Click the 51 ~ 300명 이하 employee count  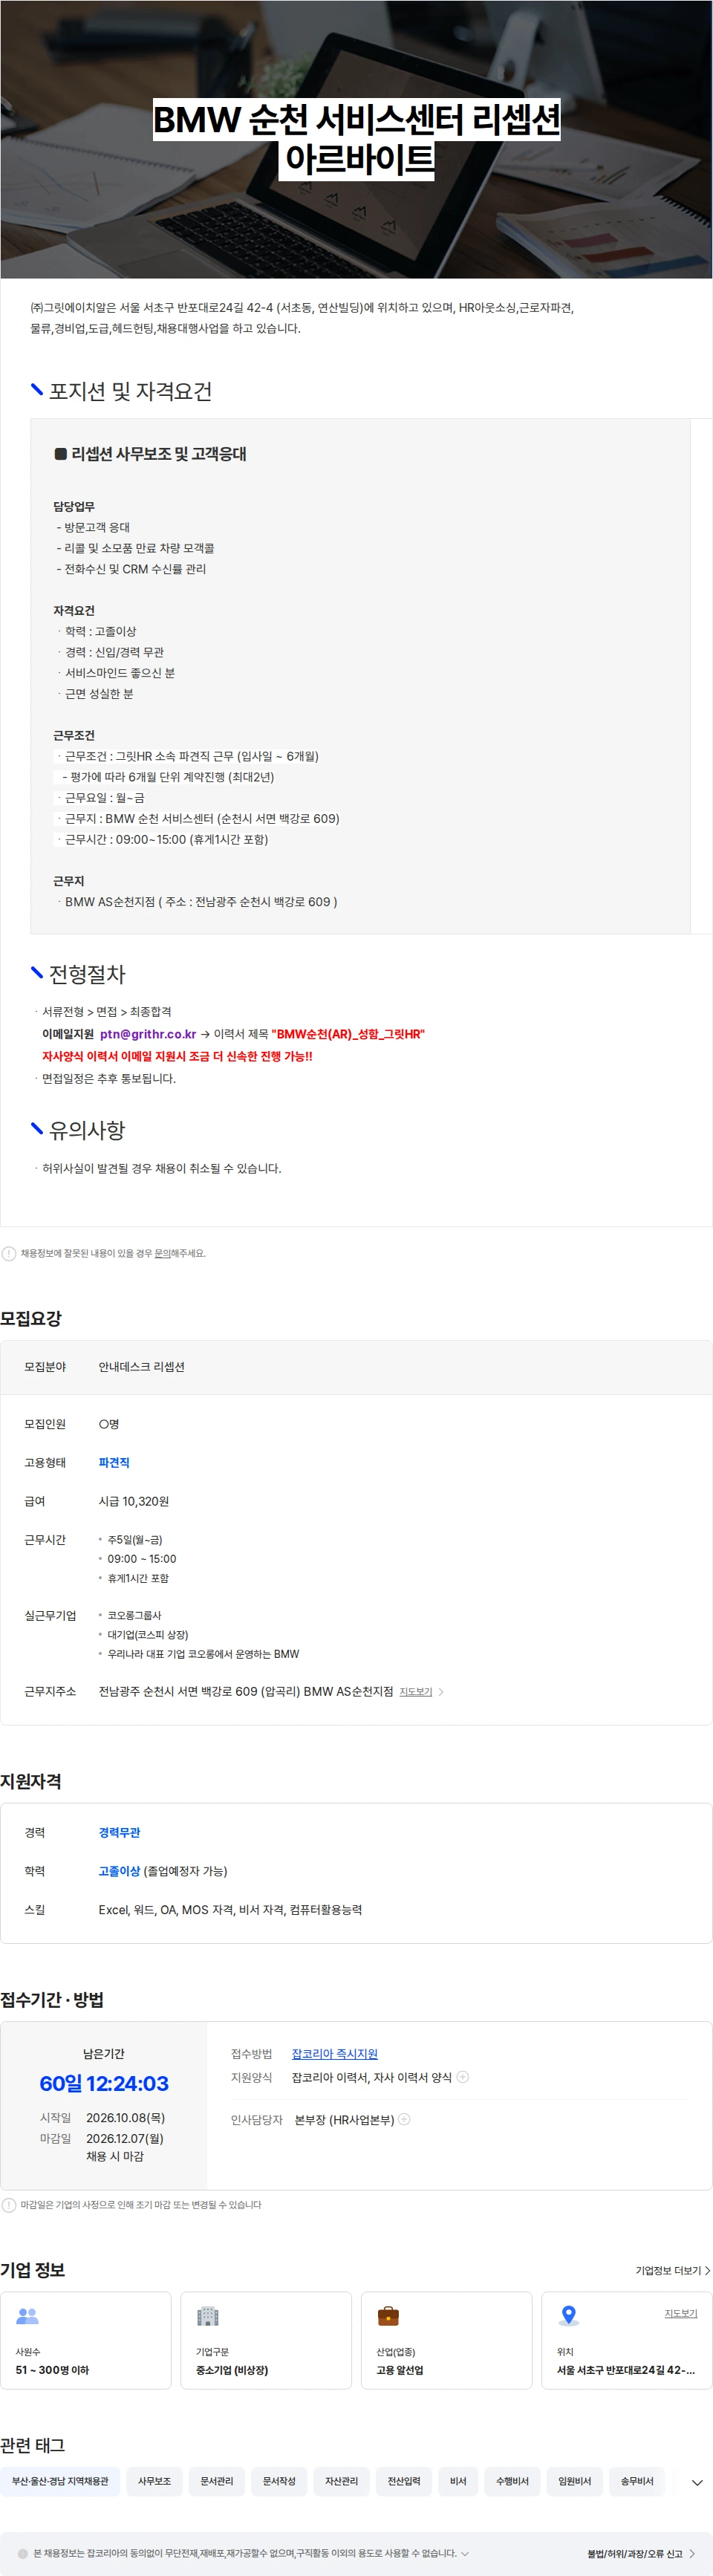tap(52, 2370)
